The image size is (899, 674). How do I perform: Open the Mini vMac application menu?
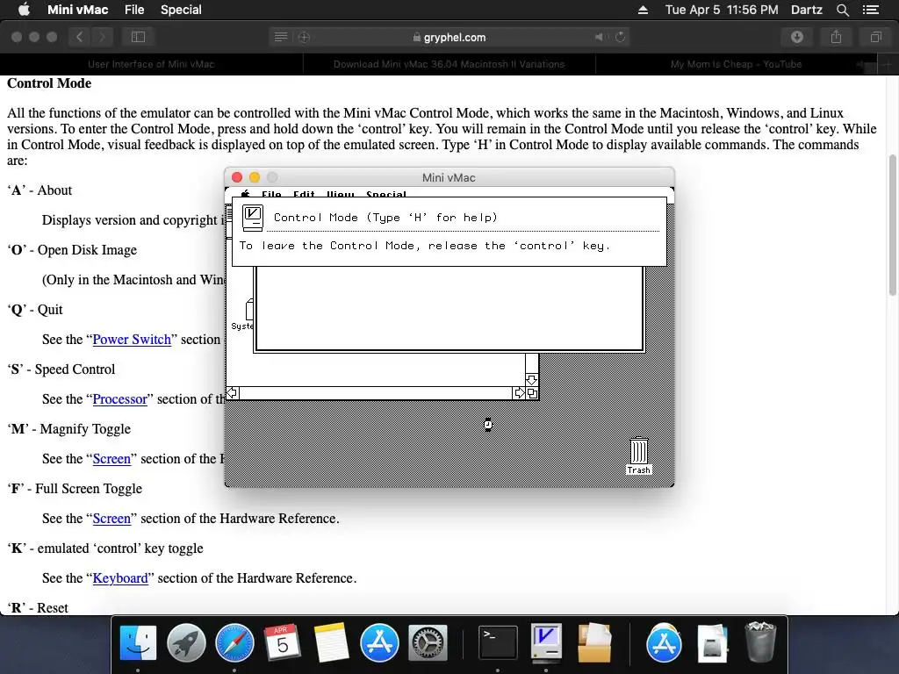pyautogui.click(x=77, y=10)
